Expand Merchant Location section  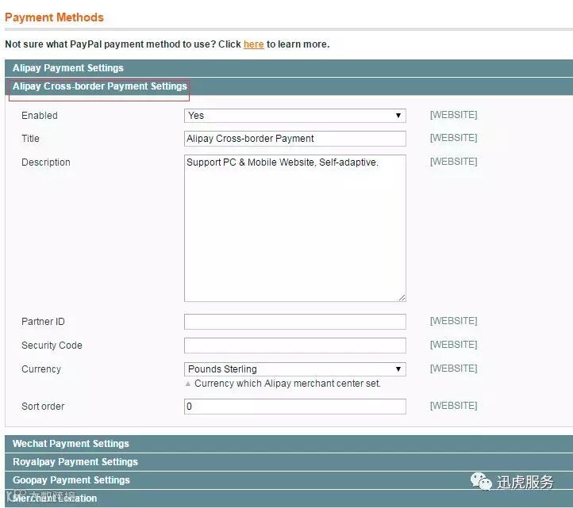(x=289, y=498)
